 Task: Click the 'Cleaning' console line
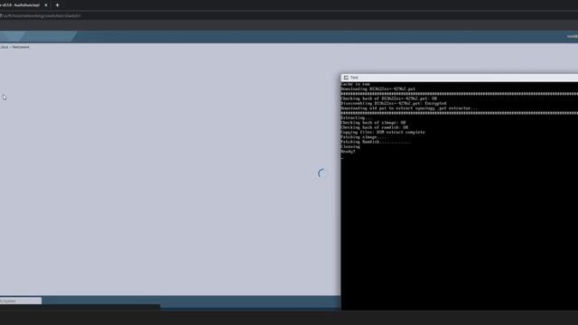point(350,146)
